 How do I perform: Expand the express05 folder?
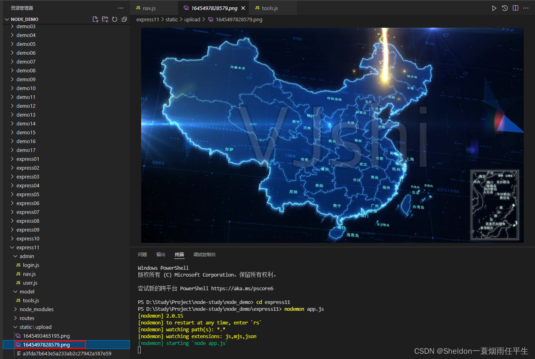(x=66, y=194)
